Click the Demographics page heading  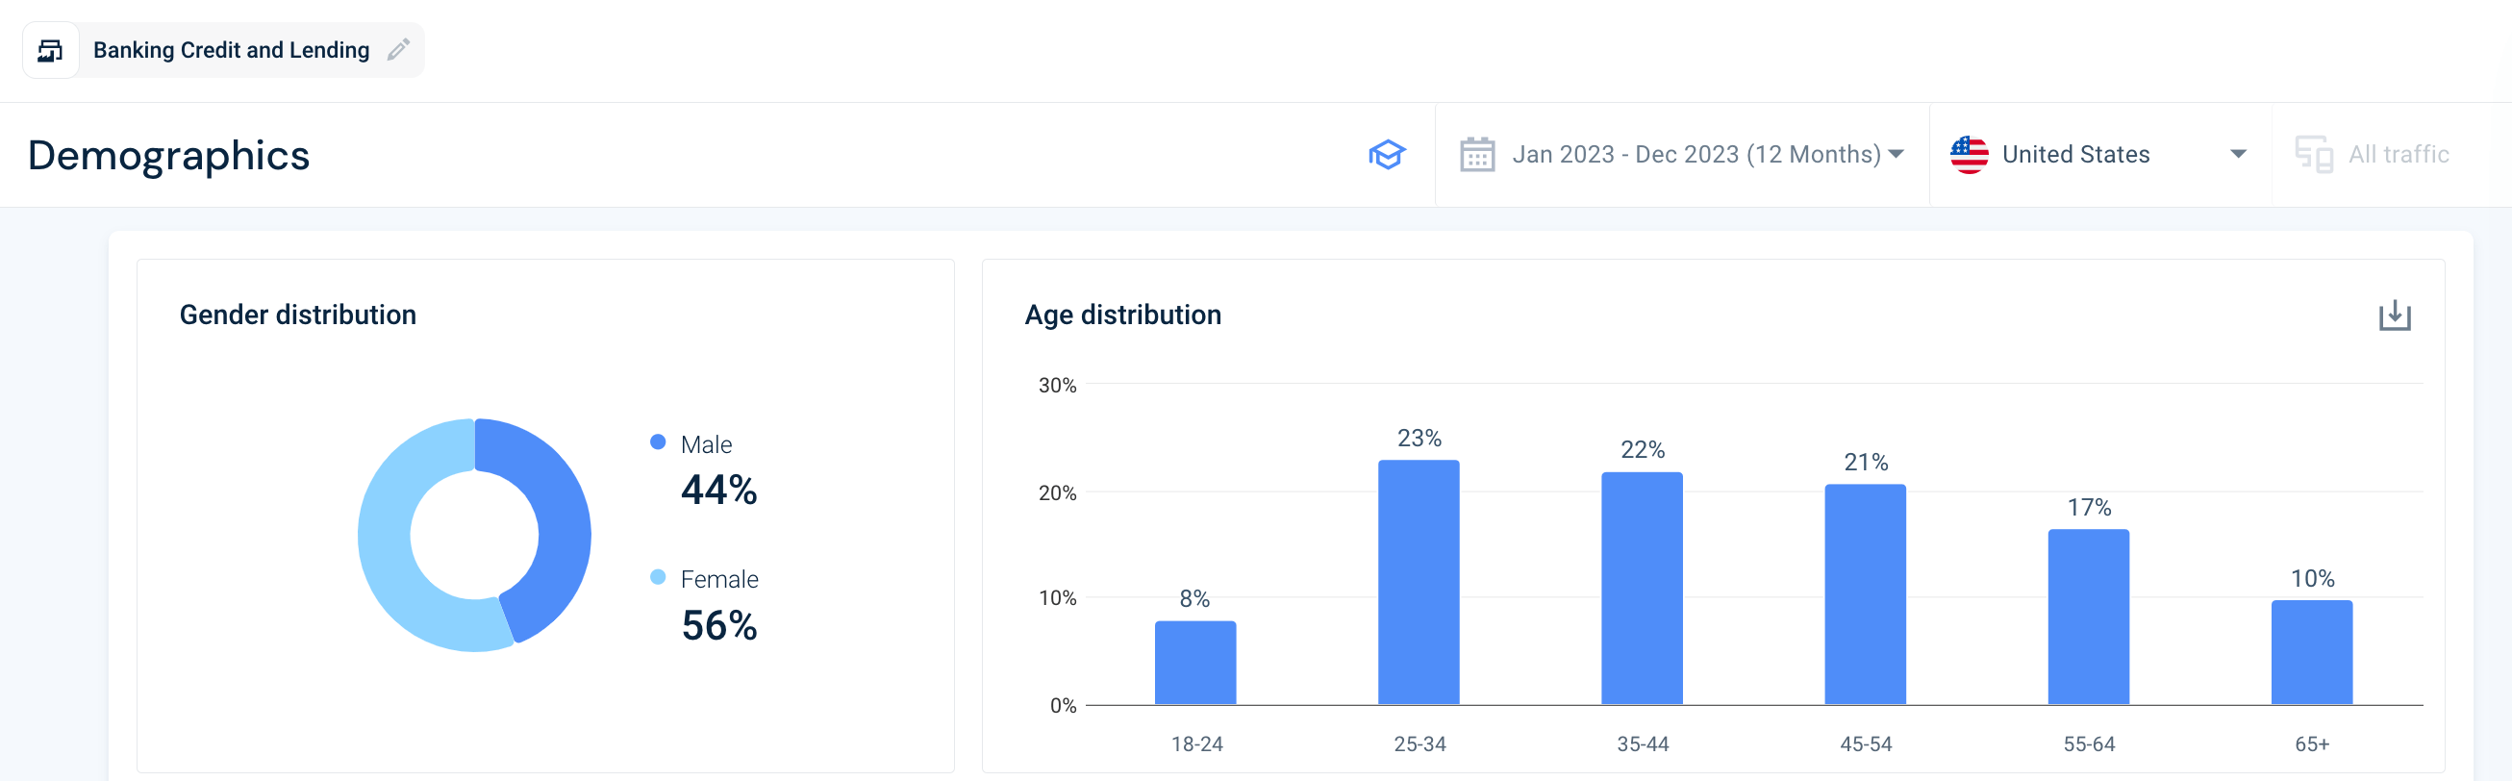pyautogui.click(x=168, y=155)
